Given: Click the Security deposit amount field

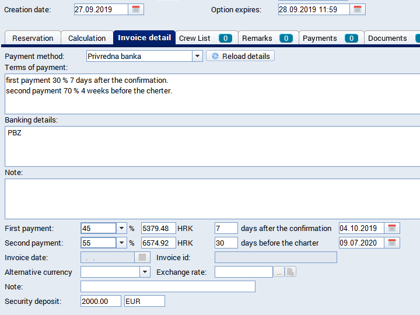Looking at the screenshot, I should [x=101, y=301].
